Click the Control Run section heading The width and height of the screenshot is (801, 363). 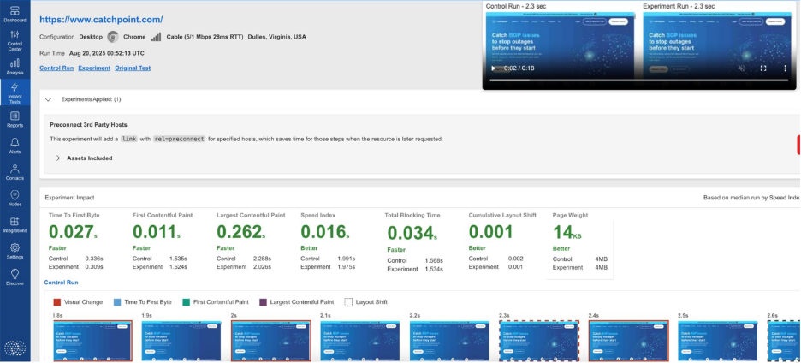coord(61,283)
